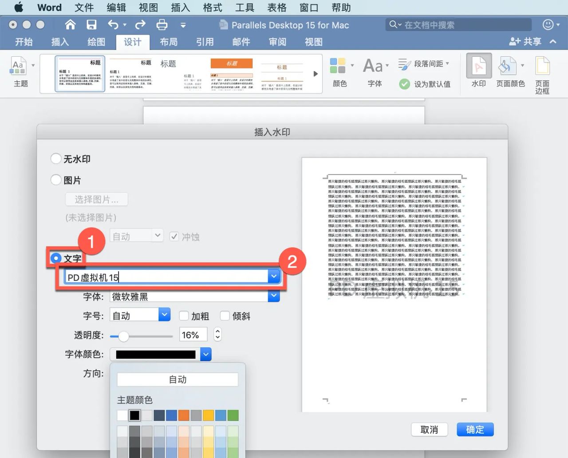The width and height of the screenshot is (568, 458).
Task: Select the 无水印 (No Watermark) radio button
Action: coord(56,158)
